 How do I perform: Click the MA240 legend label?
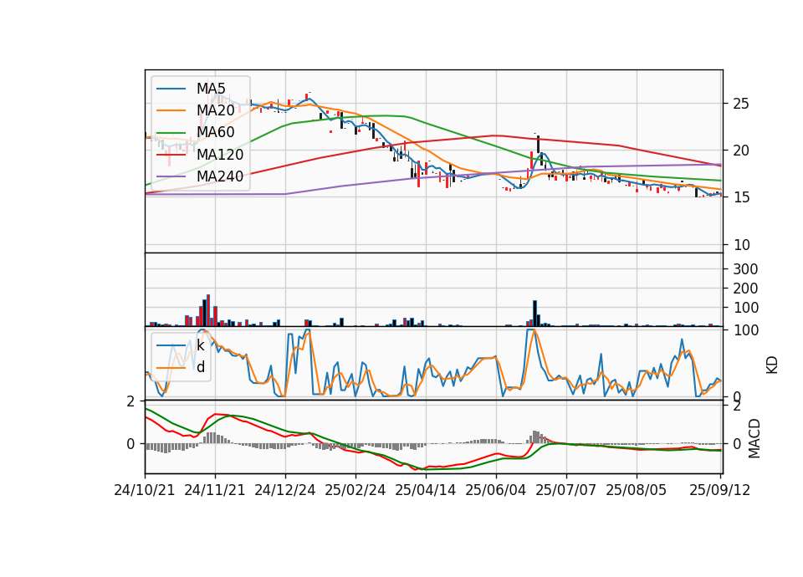pyautogui.click(x=220, y=176)
